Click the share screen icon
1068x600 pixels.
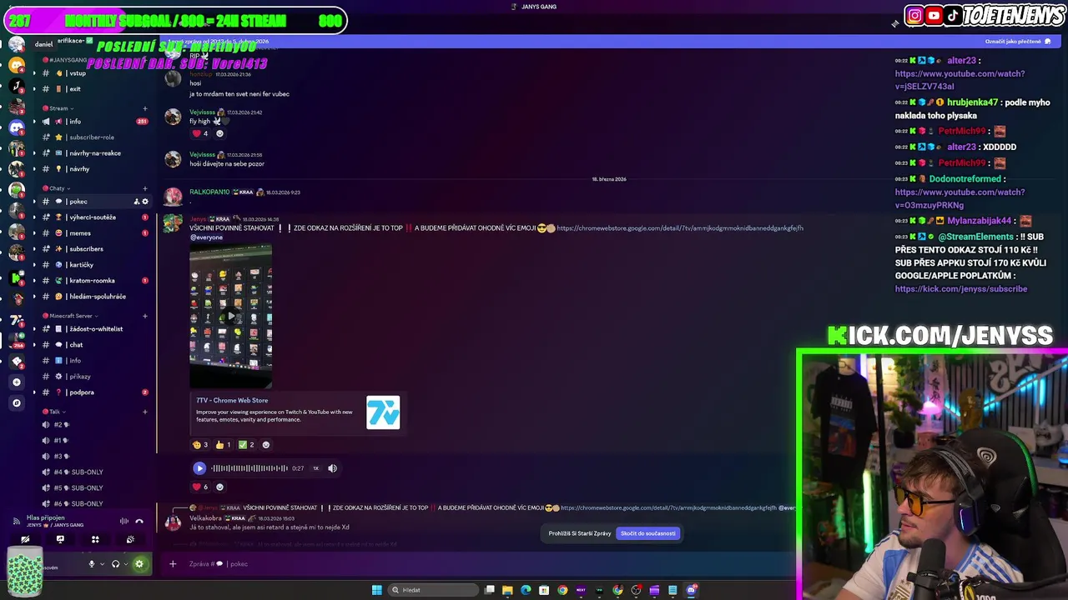click(60, 540)
